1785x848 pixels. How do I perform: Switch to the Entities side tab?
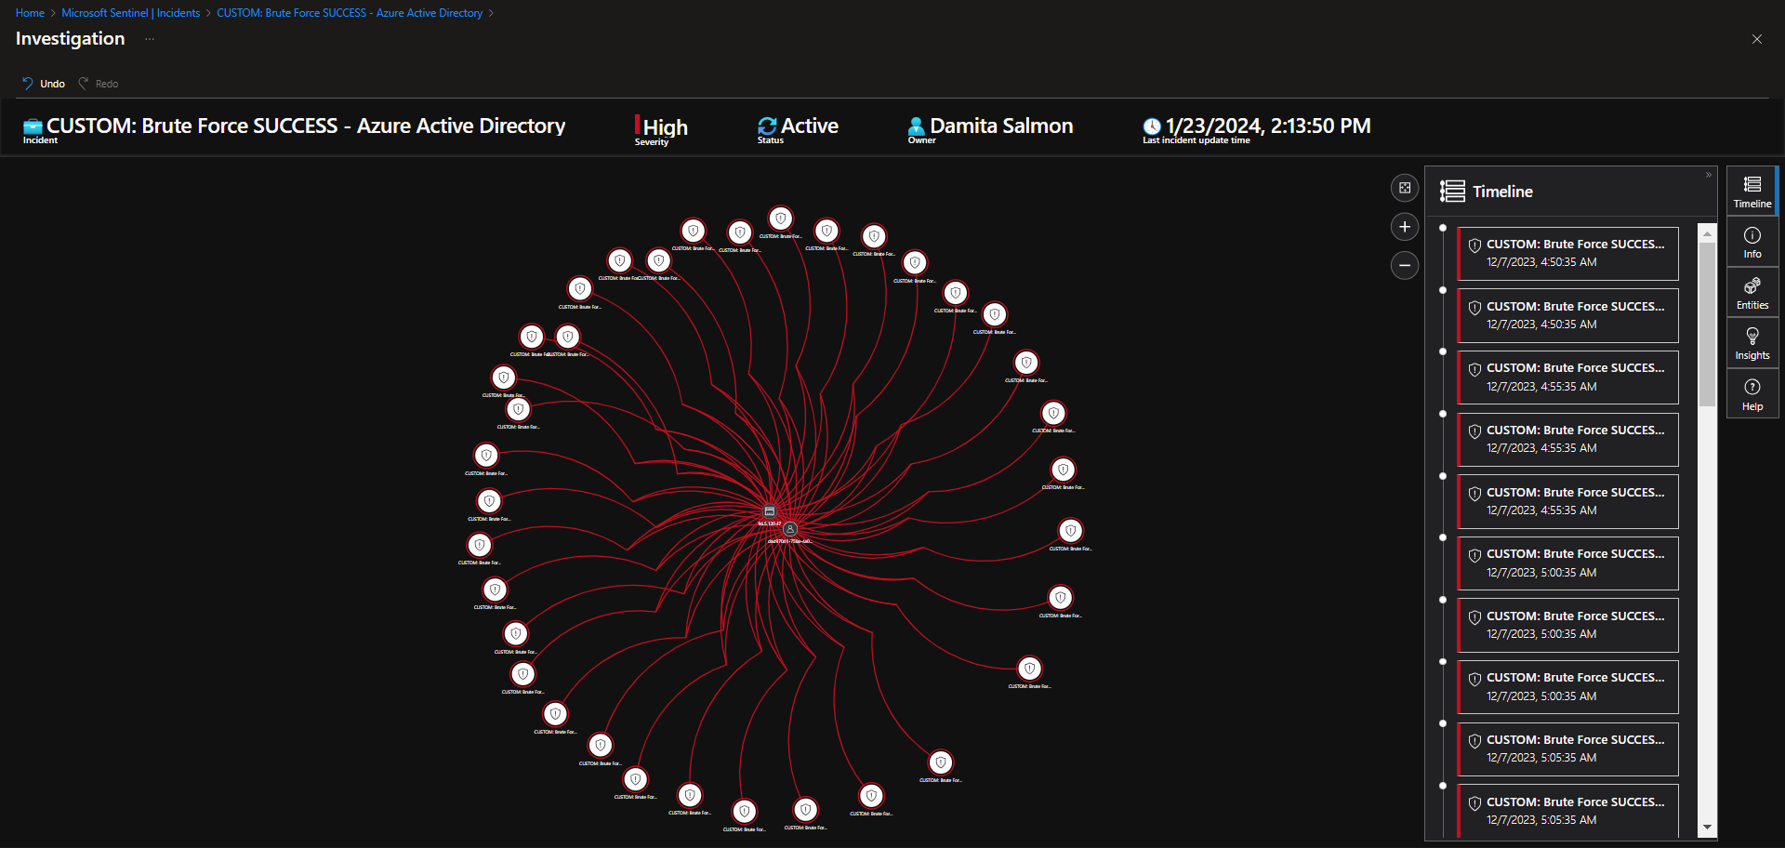pyautogui.click(x=1752, y=294)
